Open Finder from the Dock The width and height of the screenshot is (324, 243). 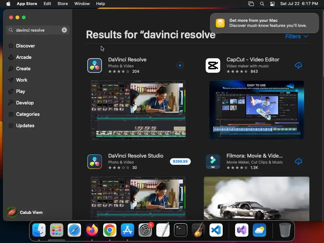(x=39, y=230)
